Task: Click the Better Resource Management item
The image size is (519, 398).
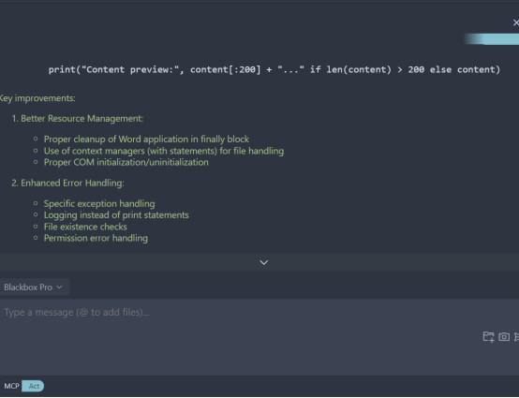Action: click(x=78, y=118)
